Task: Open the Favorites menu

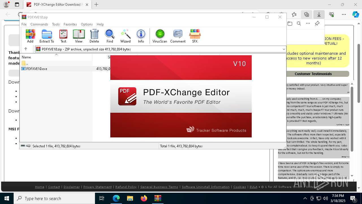Action: 70,24
